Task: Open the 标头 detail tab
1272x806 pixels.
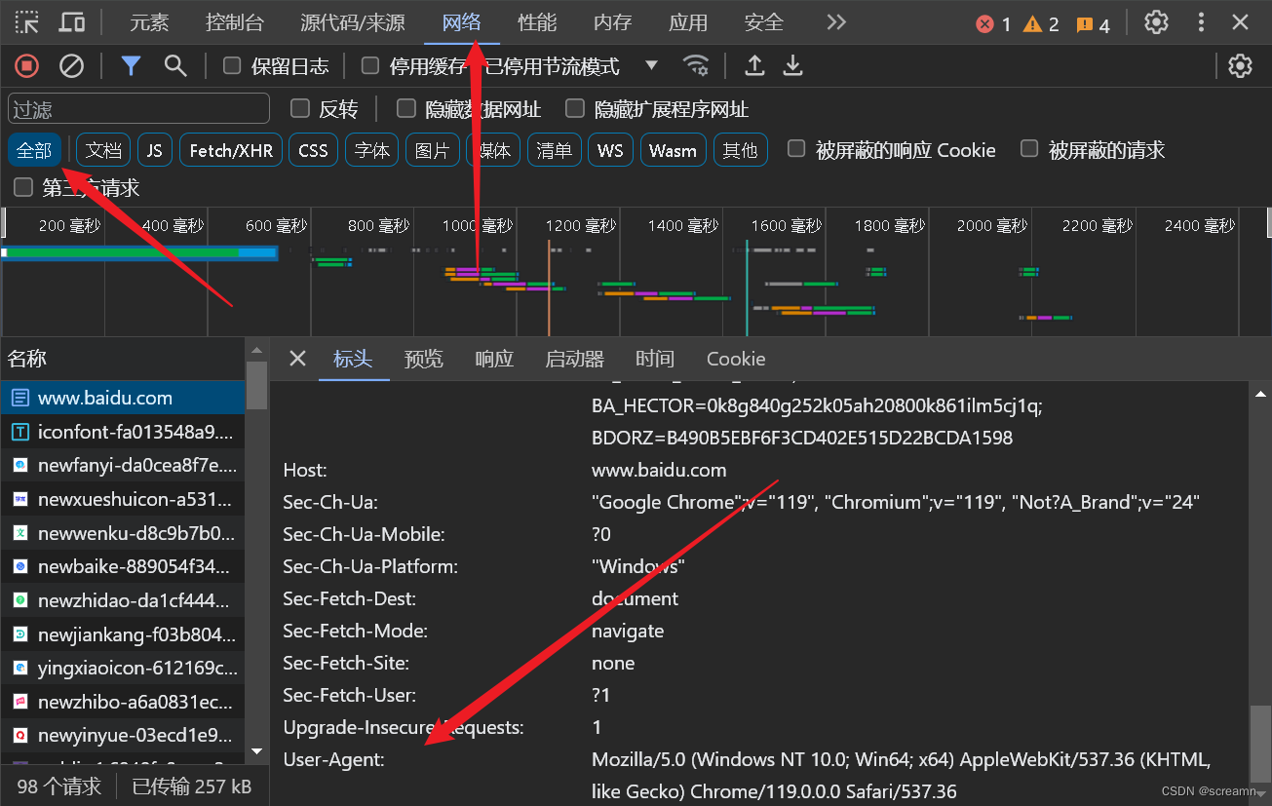Action: pos(353,359)
